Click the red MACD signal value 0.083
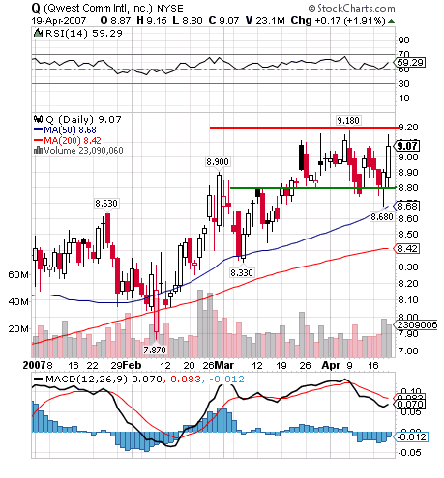This screenshot has height=478, width=444. pos(186,380)
